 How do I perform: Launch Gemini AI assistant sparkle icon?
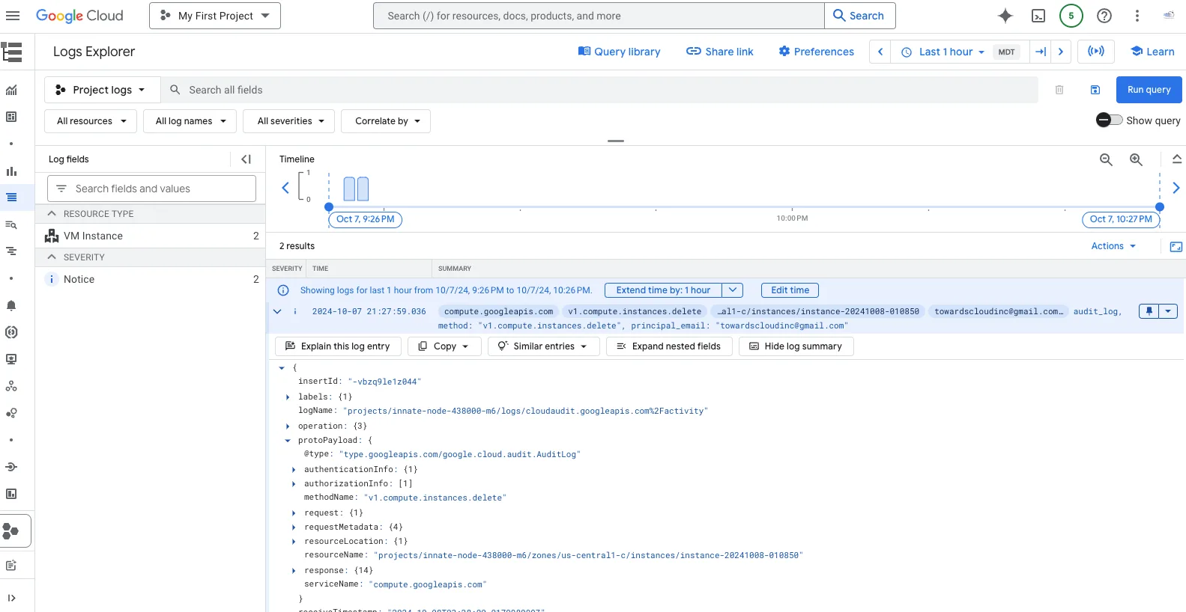click(1005, 16)
